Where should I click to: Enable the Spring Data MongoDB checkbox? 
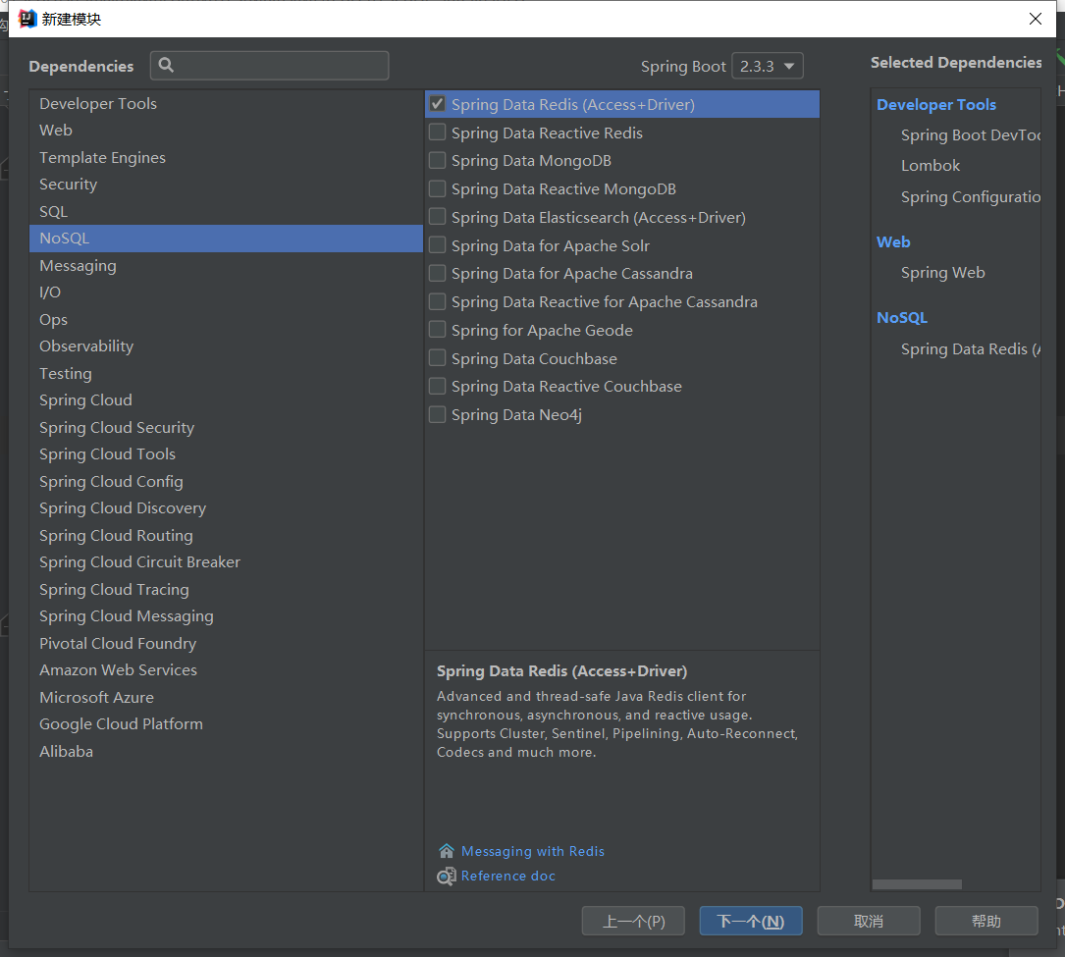pos(438,161)
